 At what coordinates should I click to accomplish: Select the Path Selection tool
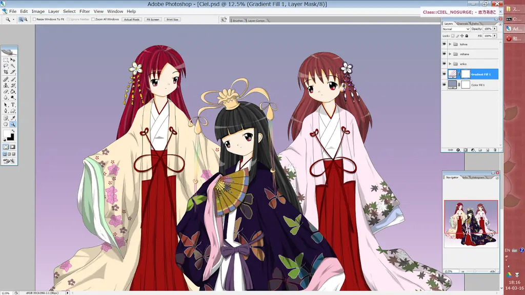click(x=6, y=104)
